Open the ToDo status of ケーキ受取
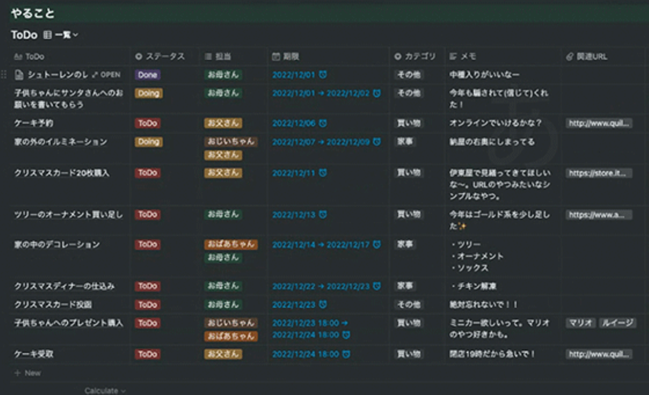The height and width of the screenshot is (395, 649). tap(148, 354)
